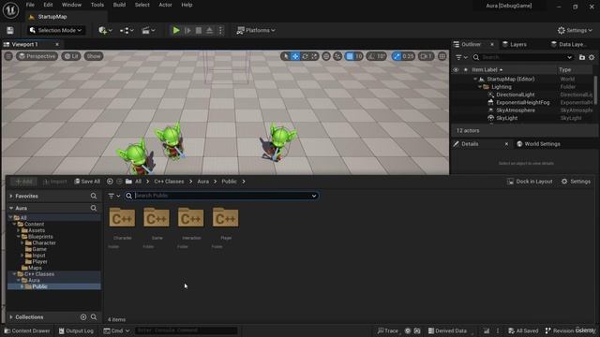Click the pinned star column header in the Outliner
The width and height of the screenshot is (600, 337).
[466, 70]
